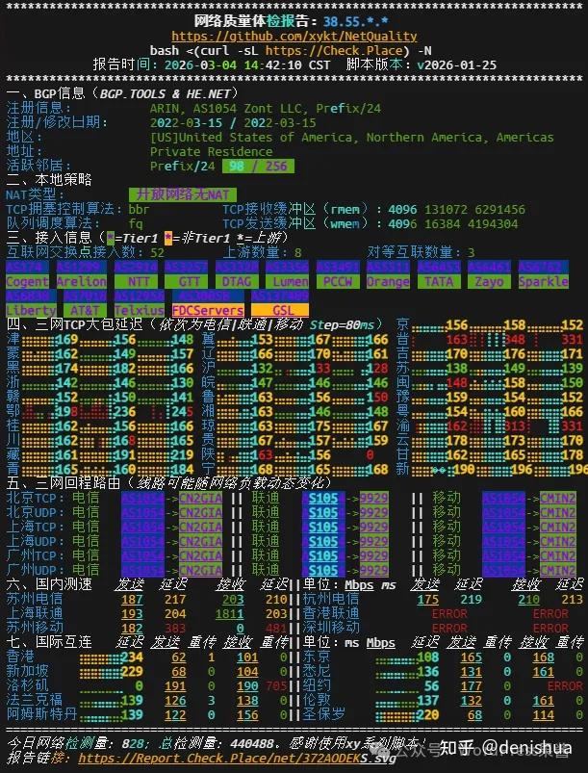588x773 pixels.
Task: Click the 上海联通 receive speed 1811
Action: 230,614
